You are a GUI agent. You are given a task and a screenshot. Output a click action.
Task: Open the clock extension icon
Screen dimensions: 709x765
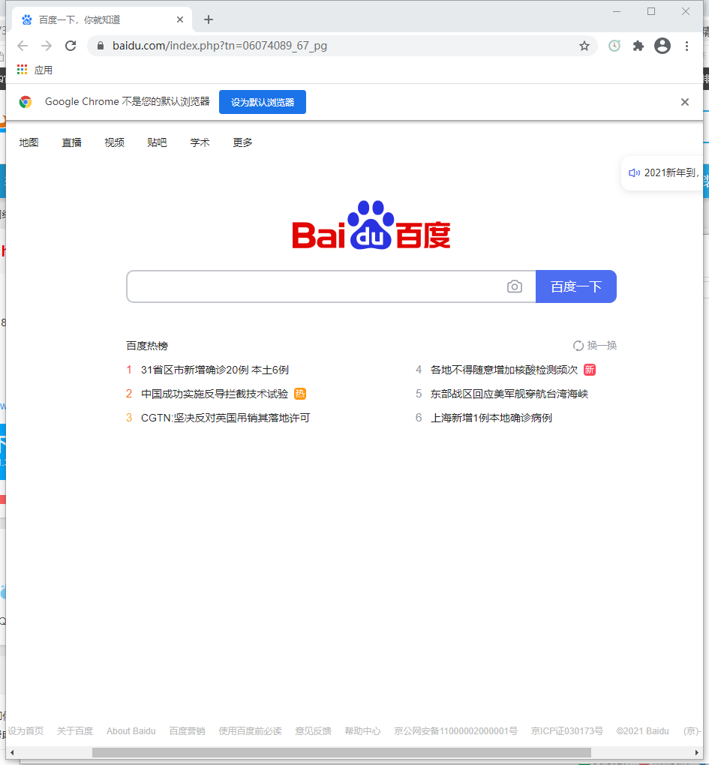(614, 46)
